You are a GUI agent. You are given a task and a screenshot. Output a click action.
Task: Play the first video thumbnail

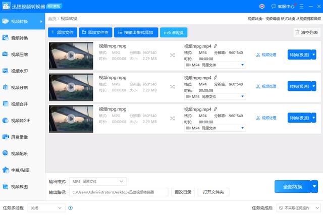pos(71,56)
